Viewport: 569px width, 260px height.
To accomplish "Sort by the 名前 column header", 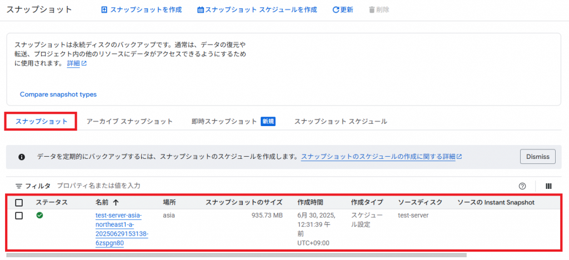I will tap(102, 202).
